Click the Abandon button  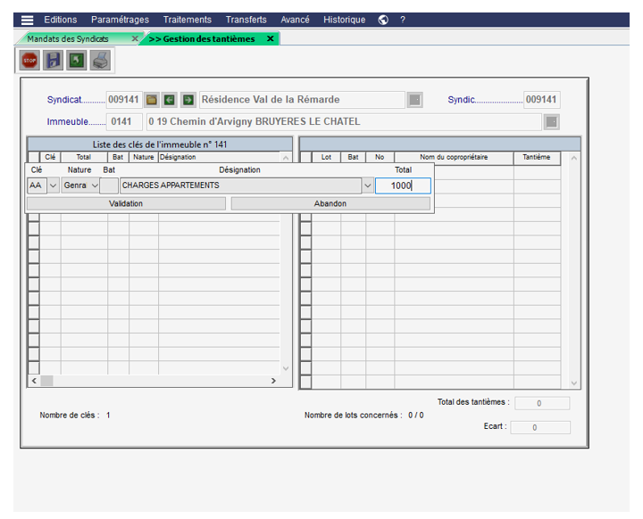click(x=330, y=203)
